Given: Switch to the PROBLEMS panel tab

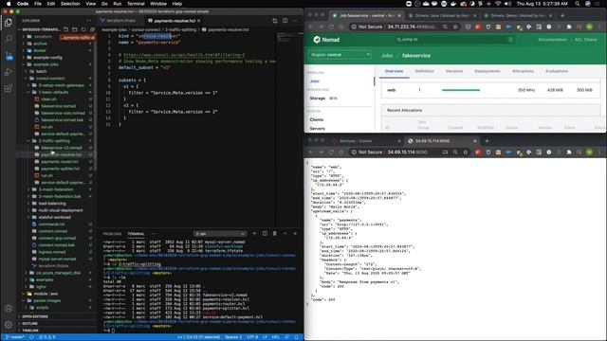Looking at the screenshot, I should (112, 234).
